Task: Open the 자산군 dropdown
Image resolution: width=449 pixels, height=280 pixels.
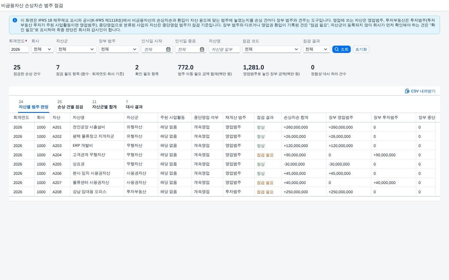Action: point(76,49)
